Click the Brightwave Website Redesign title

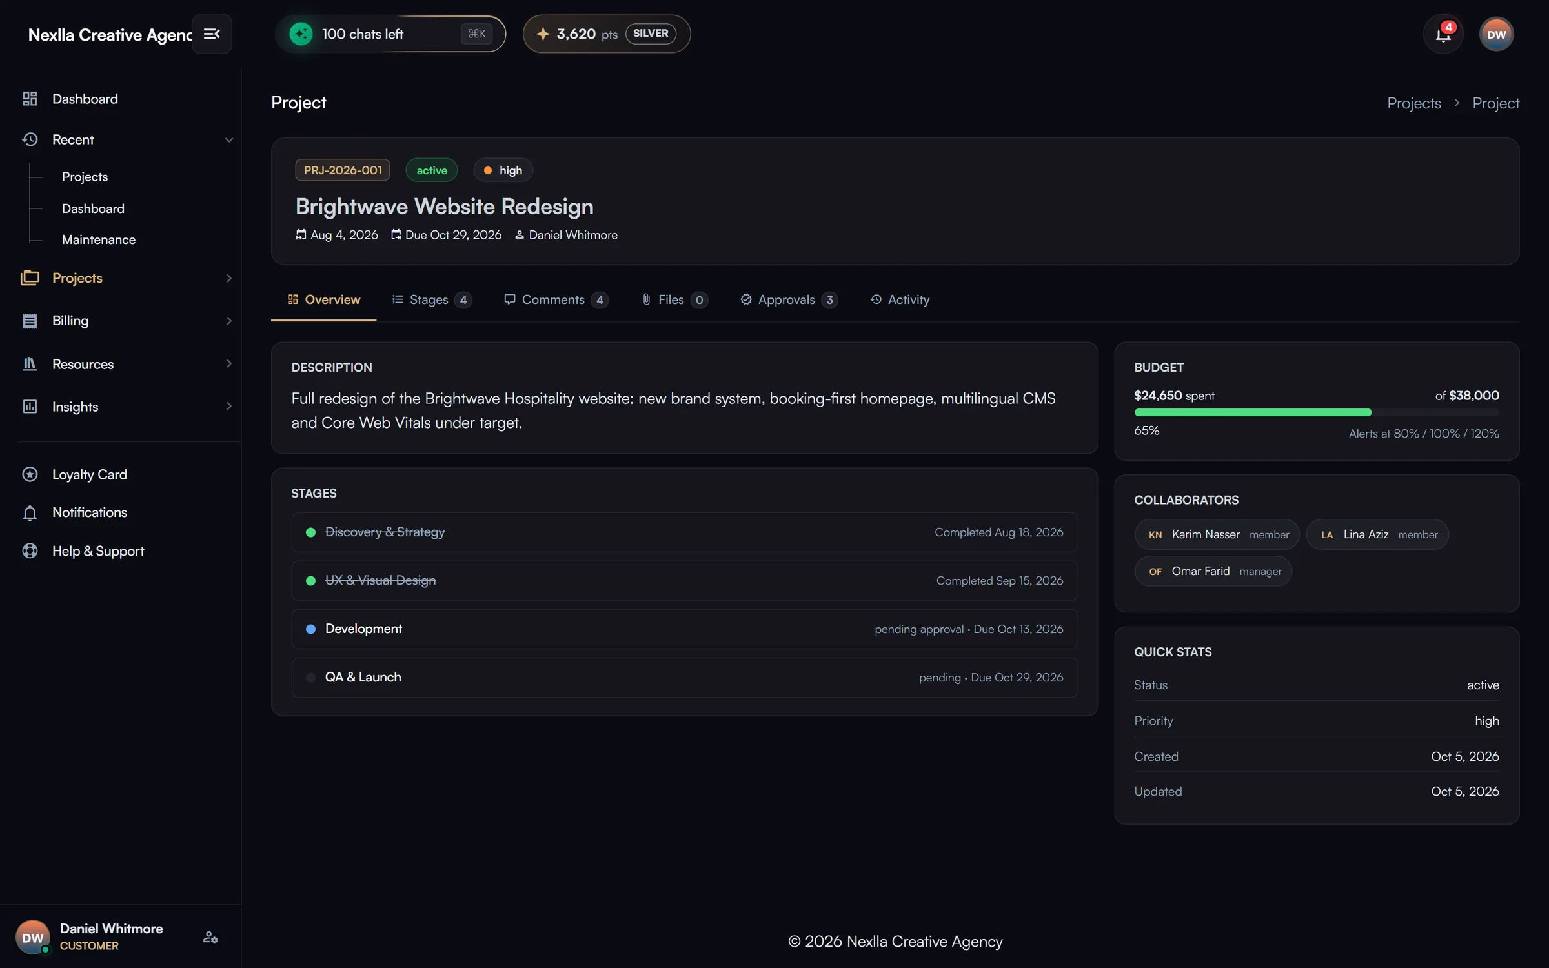point(444,207)
